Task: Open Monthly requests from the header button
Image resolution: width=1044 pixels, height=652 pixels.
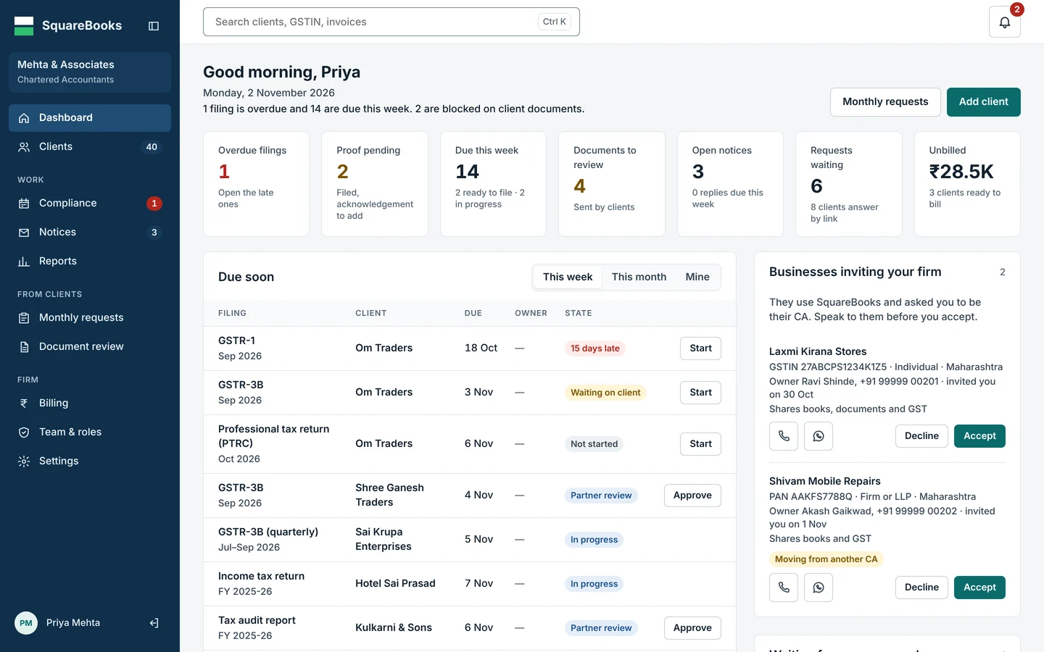Action: click(x=885, y=102)
